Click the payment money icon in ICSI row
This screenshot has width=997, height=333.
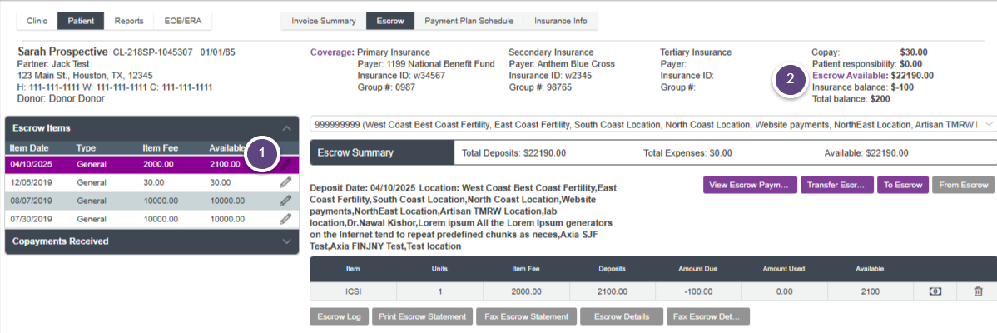point(935,291)
